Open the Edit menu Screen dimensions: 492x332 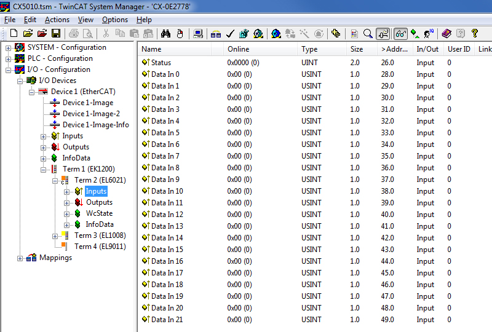(30, 20)
